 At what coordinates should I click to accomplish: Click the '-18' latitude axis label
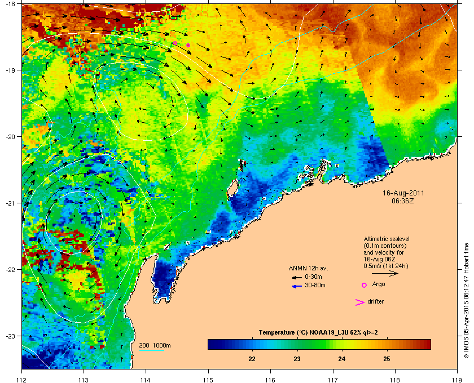(x=10, y=4)
